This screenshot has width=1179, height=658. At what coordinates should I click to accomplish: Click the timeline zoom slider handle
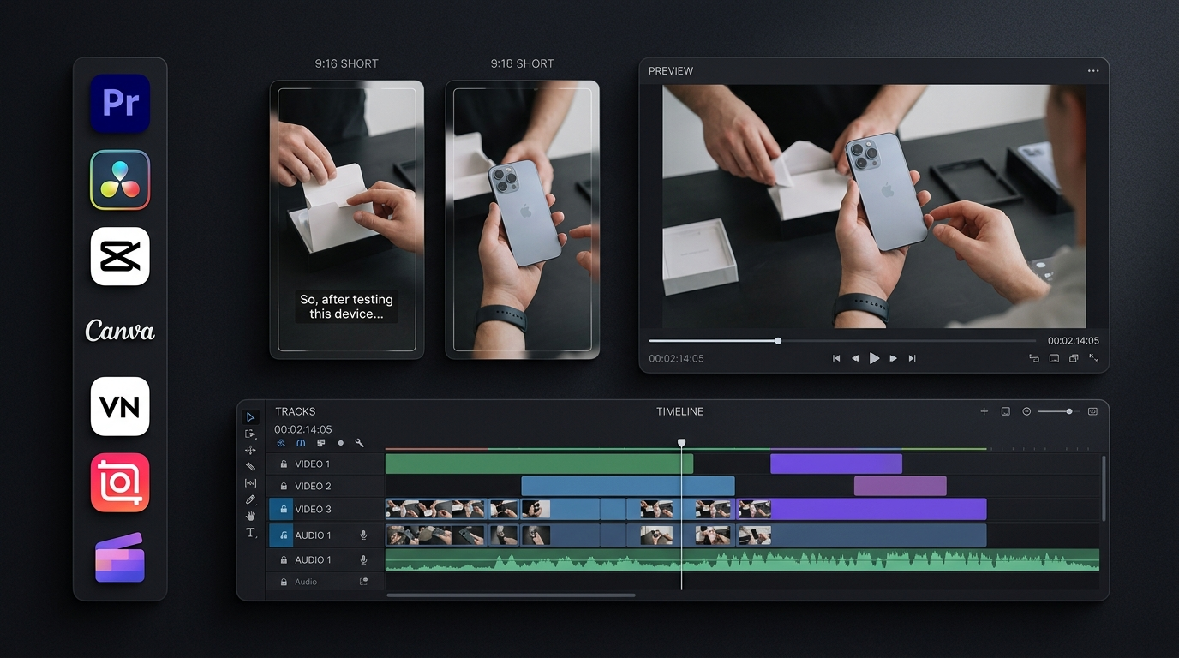point(1068,411)
